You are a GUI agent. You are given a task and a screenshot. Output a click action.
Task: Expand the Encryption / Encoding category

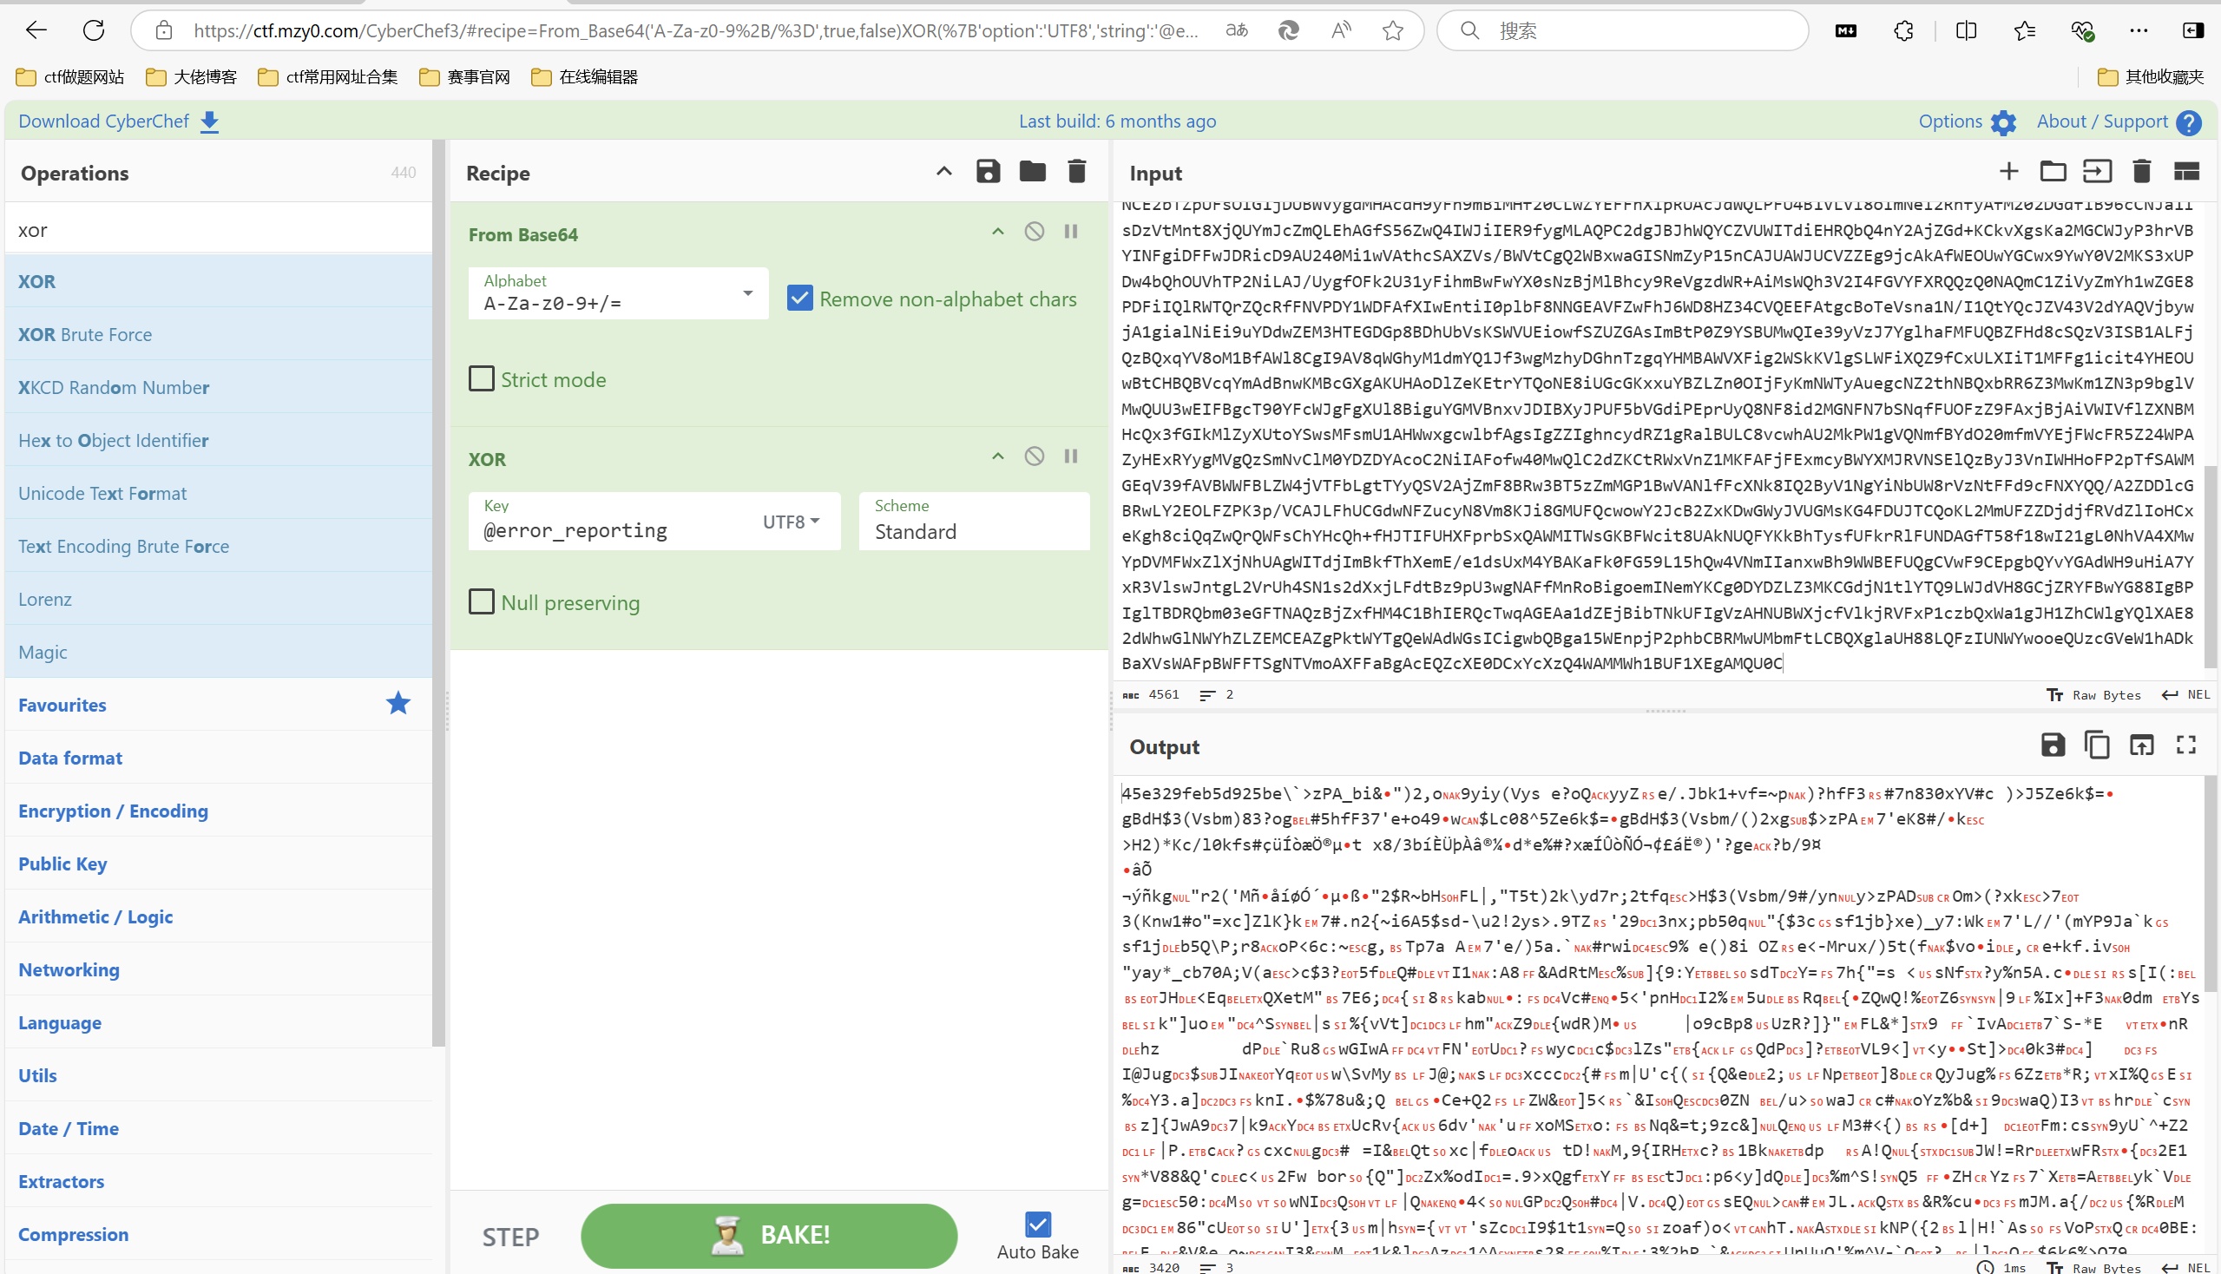219,811
